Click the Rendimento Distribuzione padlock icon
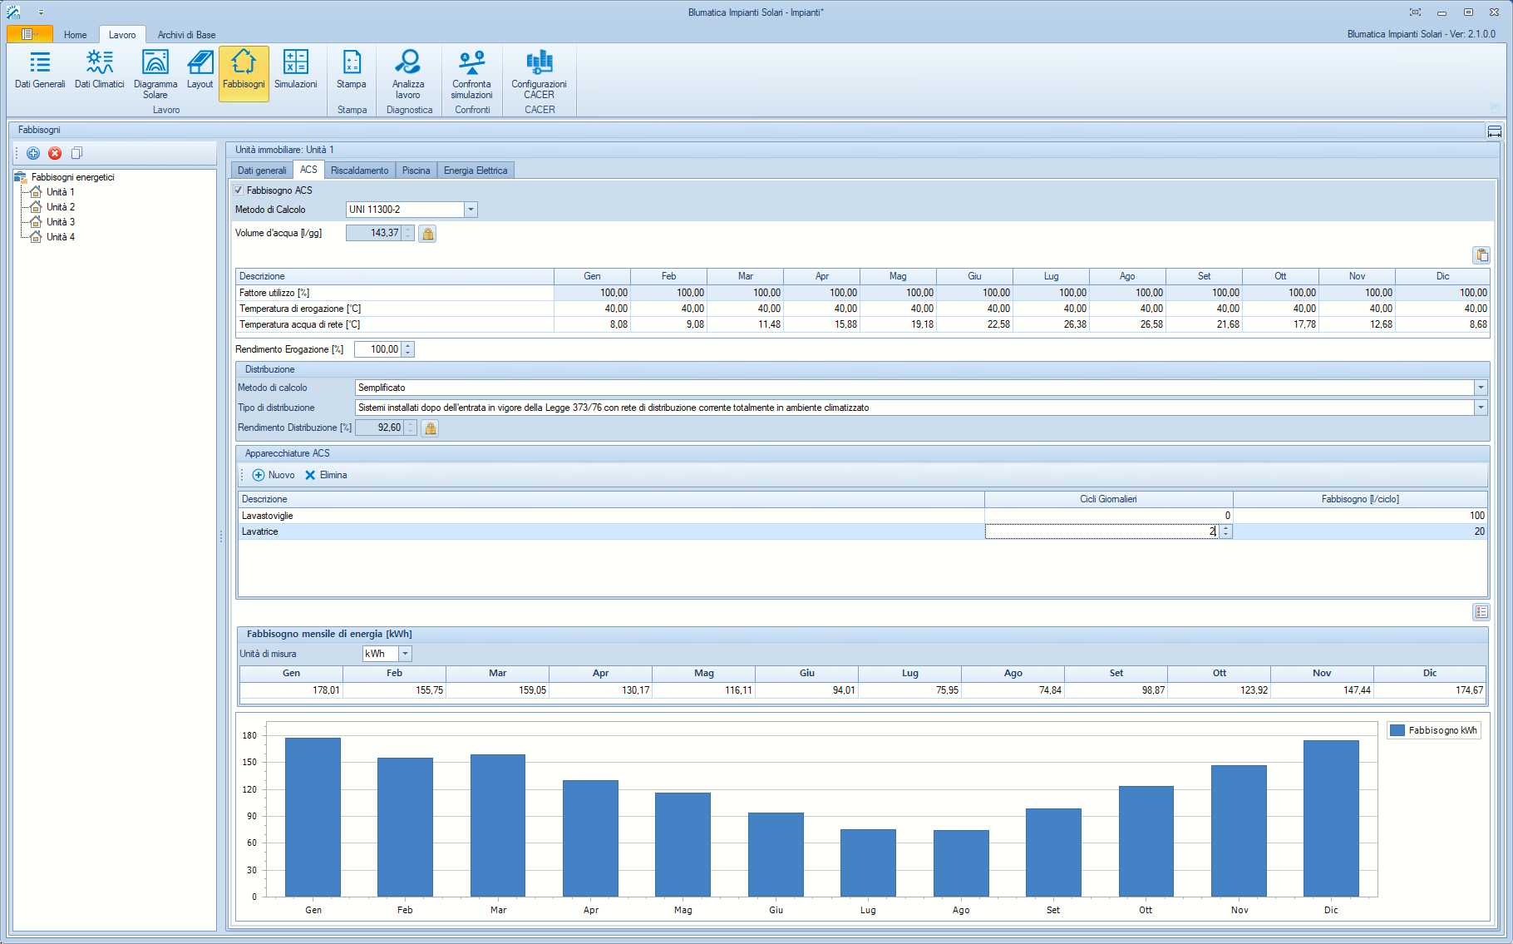Screen dimensions: 1513x944 click(430, 428)
